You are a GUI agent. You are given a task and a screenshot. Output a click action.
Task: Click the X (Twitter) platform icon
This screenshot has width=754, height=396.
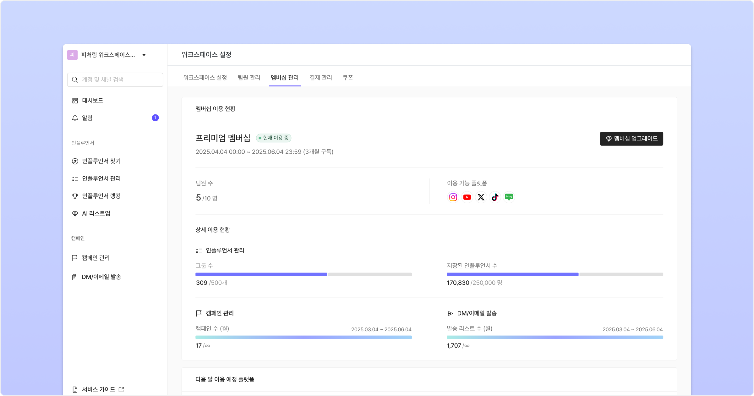click(x=481, y=197)
